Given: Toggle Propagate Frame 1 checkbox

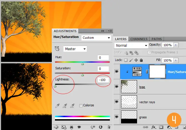Looking at the screenshot, I should tap(149, 52).
